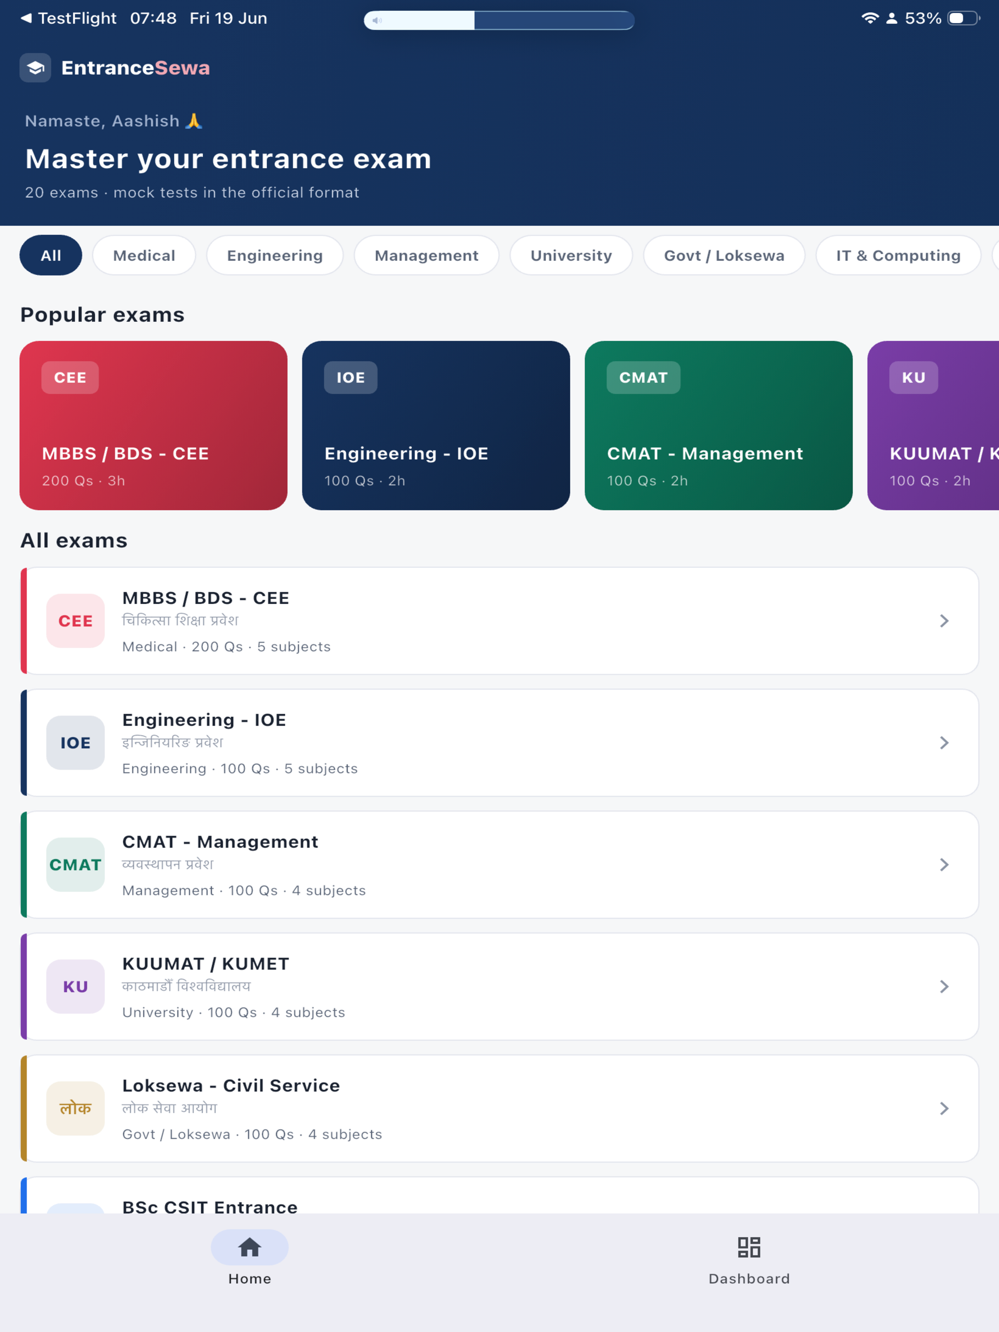Open the Engineering - IOE popular card
The width and height of the screenshot is (999, 1332).
tap(436, 425)
